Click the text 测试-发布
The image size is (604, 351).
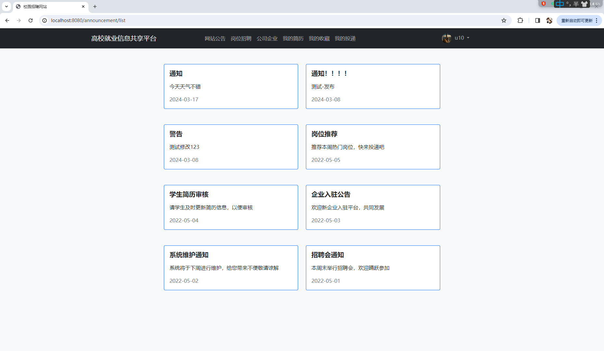[323, 87]
